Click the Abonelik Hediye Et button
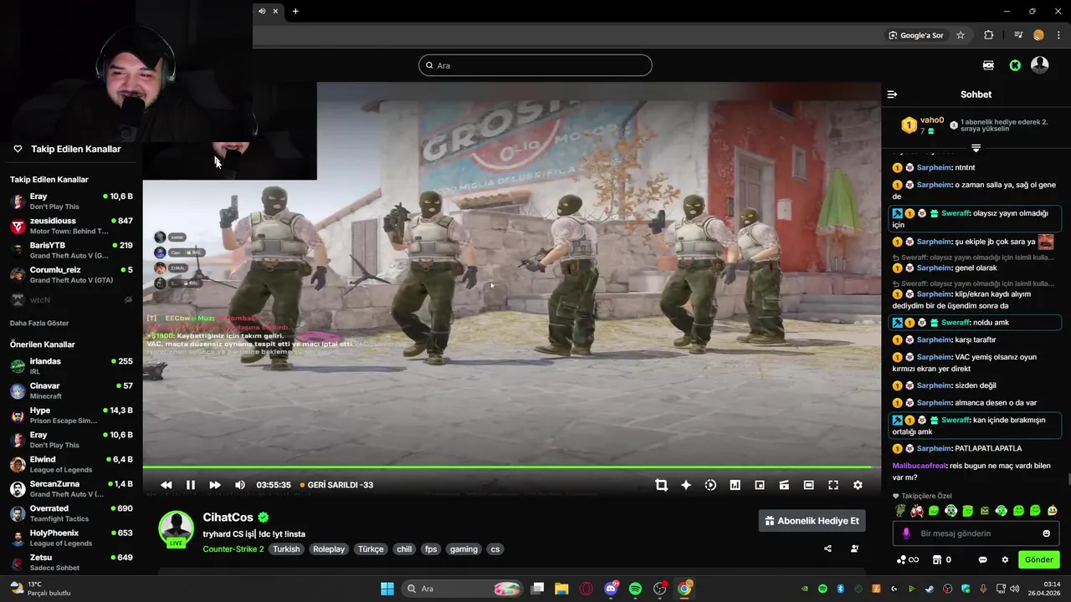1071x602 pixels. (x=812, y=521)
